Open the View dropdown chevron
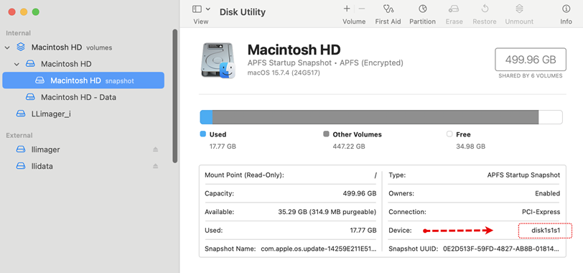Image resolution: width=583 pixels, height=273 pixels. pyautogui.click(x=207, y=9)
